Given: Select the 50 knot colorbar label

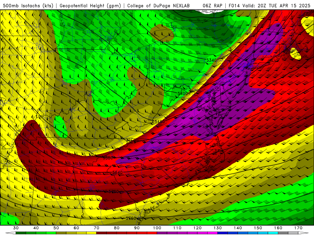Looking at the screenshot, I should coord(56,228).
